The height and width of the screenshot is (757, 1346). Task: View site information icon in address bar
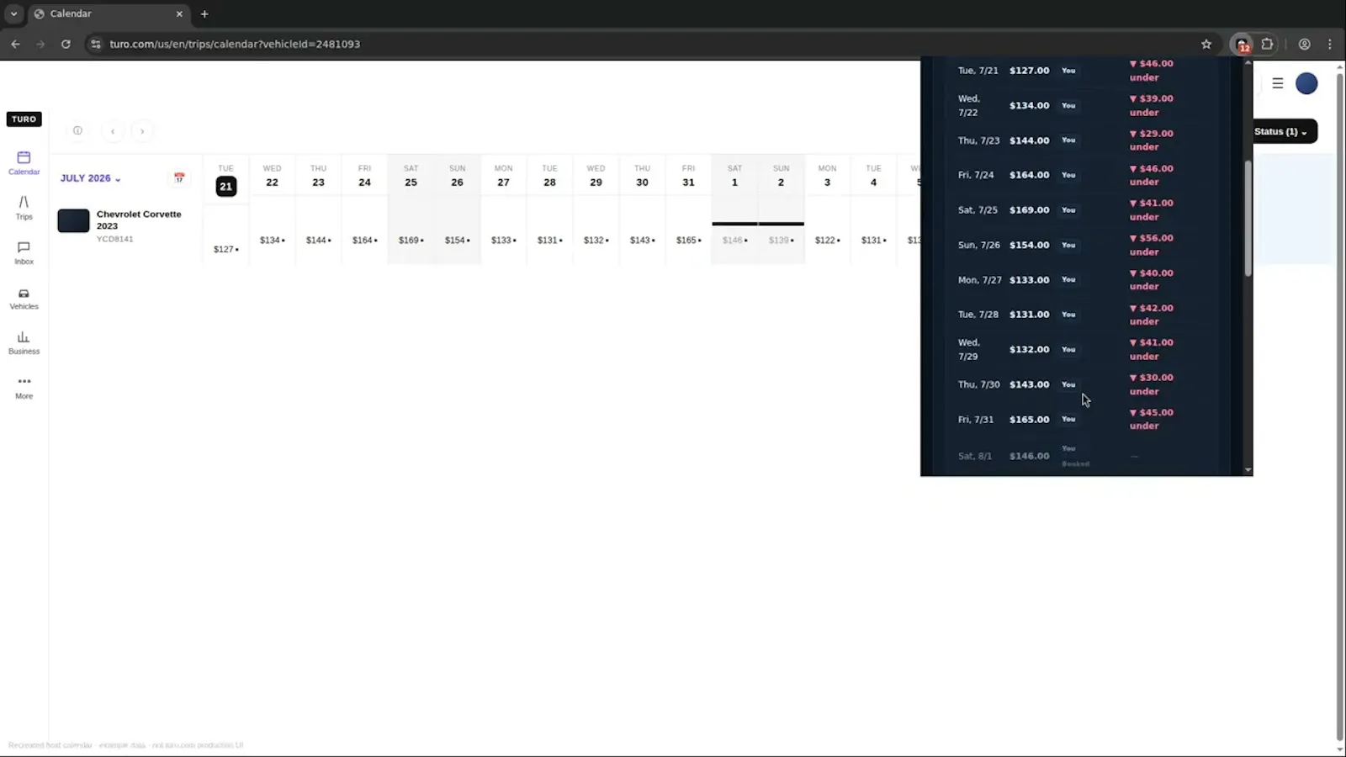tap(96, 44)
